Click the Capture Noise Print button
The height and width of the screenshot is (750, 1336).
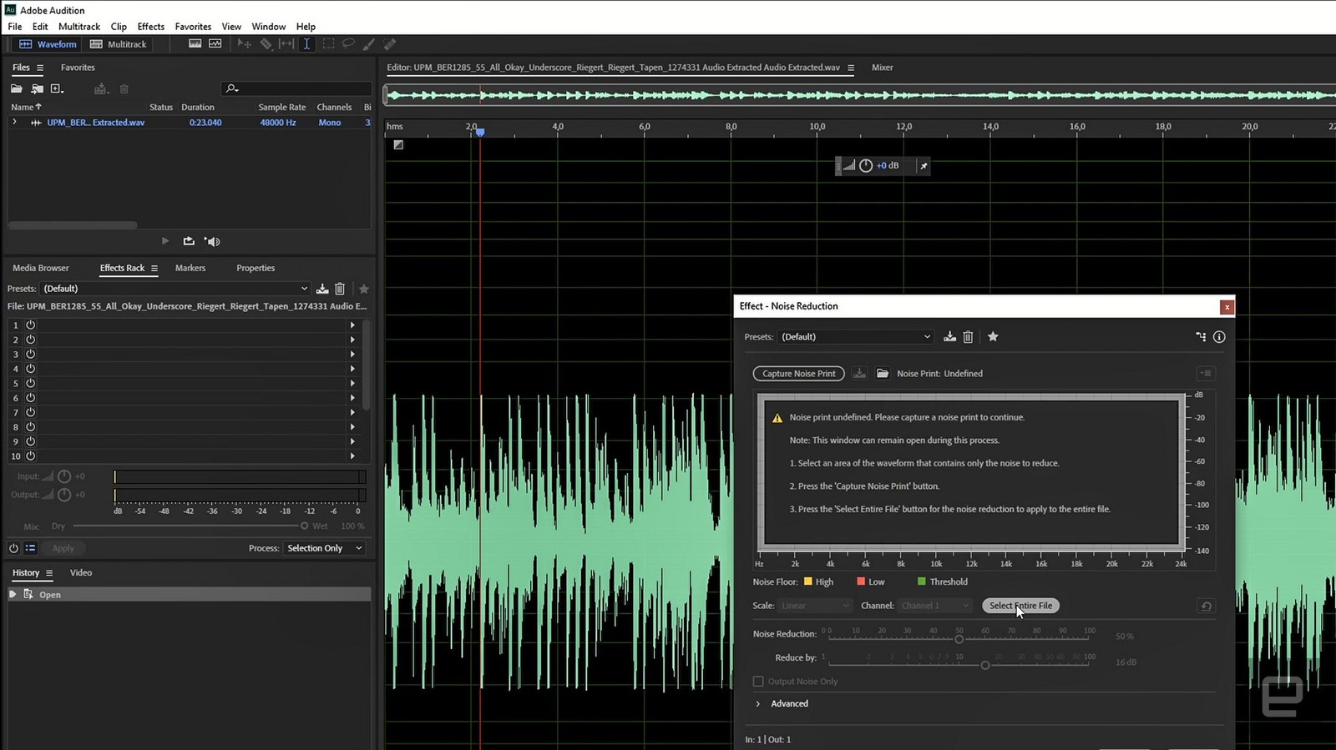coord(798,374)
